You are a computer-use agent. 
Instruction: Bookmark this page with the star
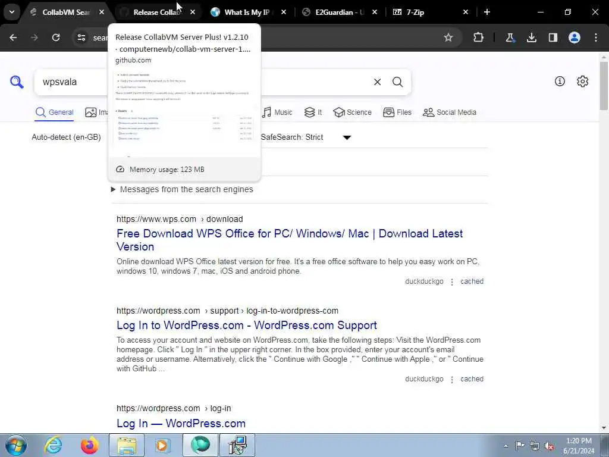448,37
